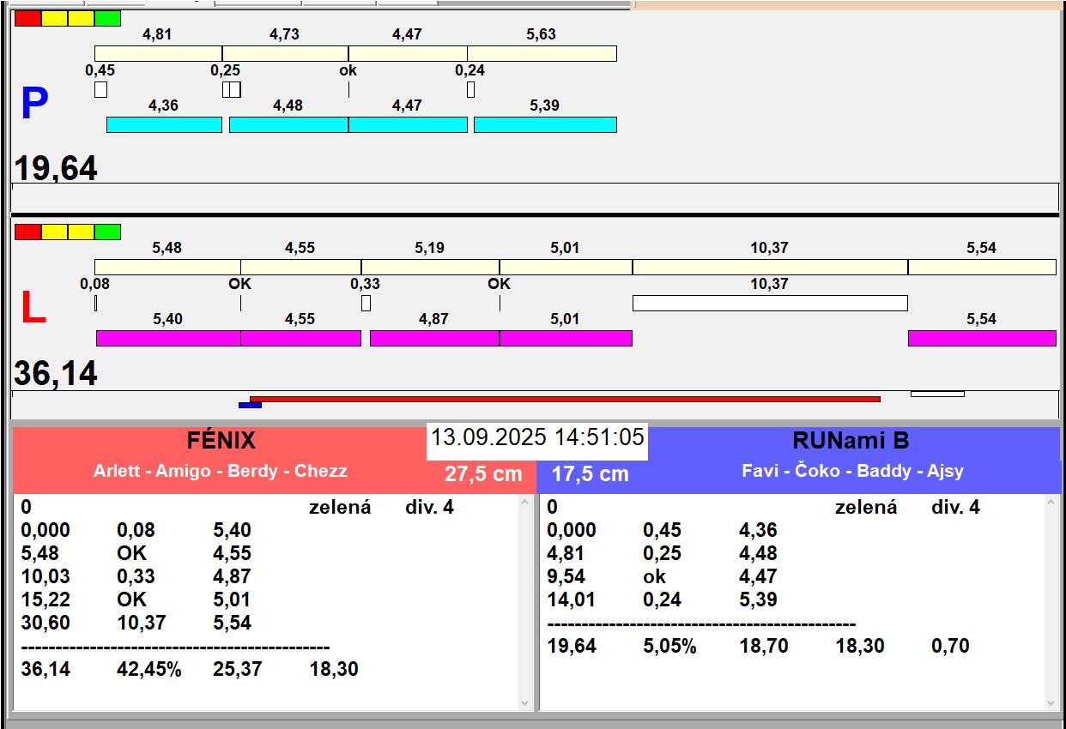The height and width of the screenshot is (729, 1066).
Task: Select the cyan bar labeled 4,36
Action: (x=164, y=124)
